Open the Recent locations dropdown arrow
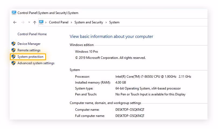The width and height of the screenshot is (218, 129). (29, 22)
